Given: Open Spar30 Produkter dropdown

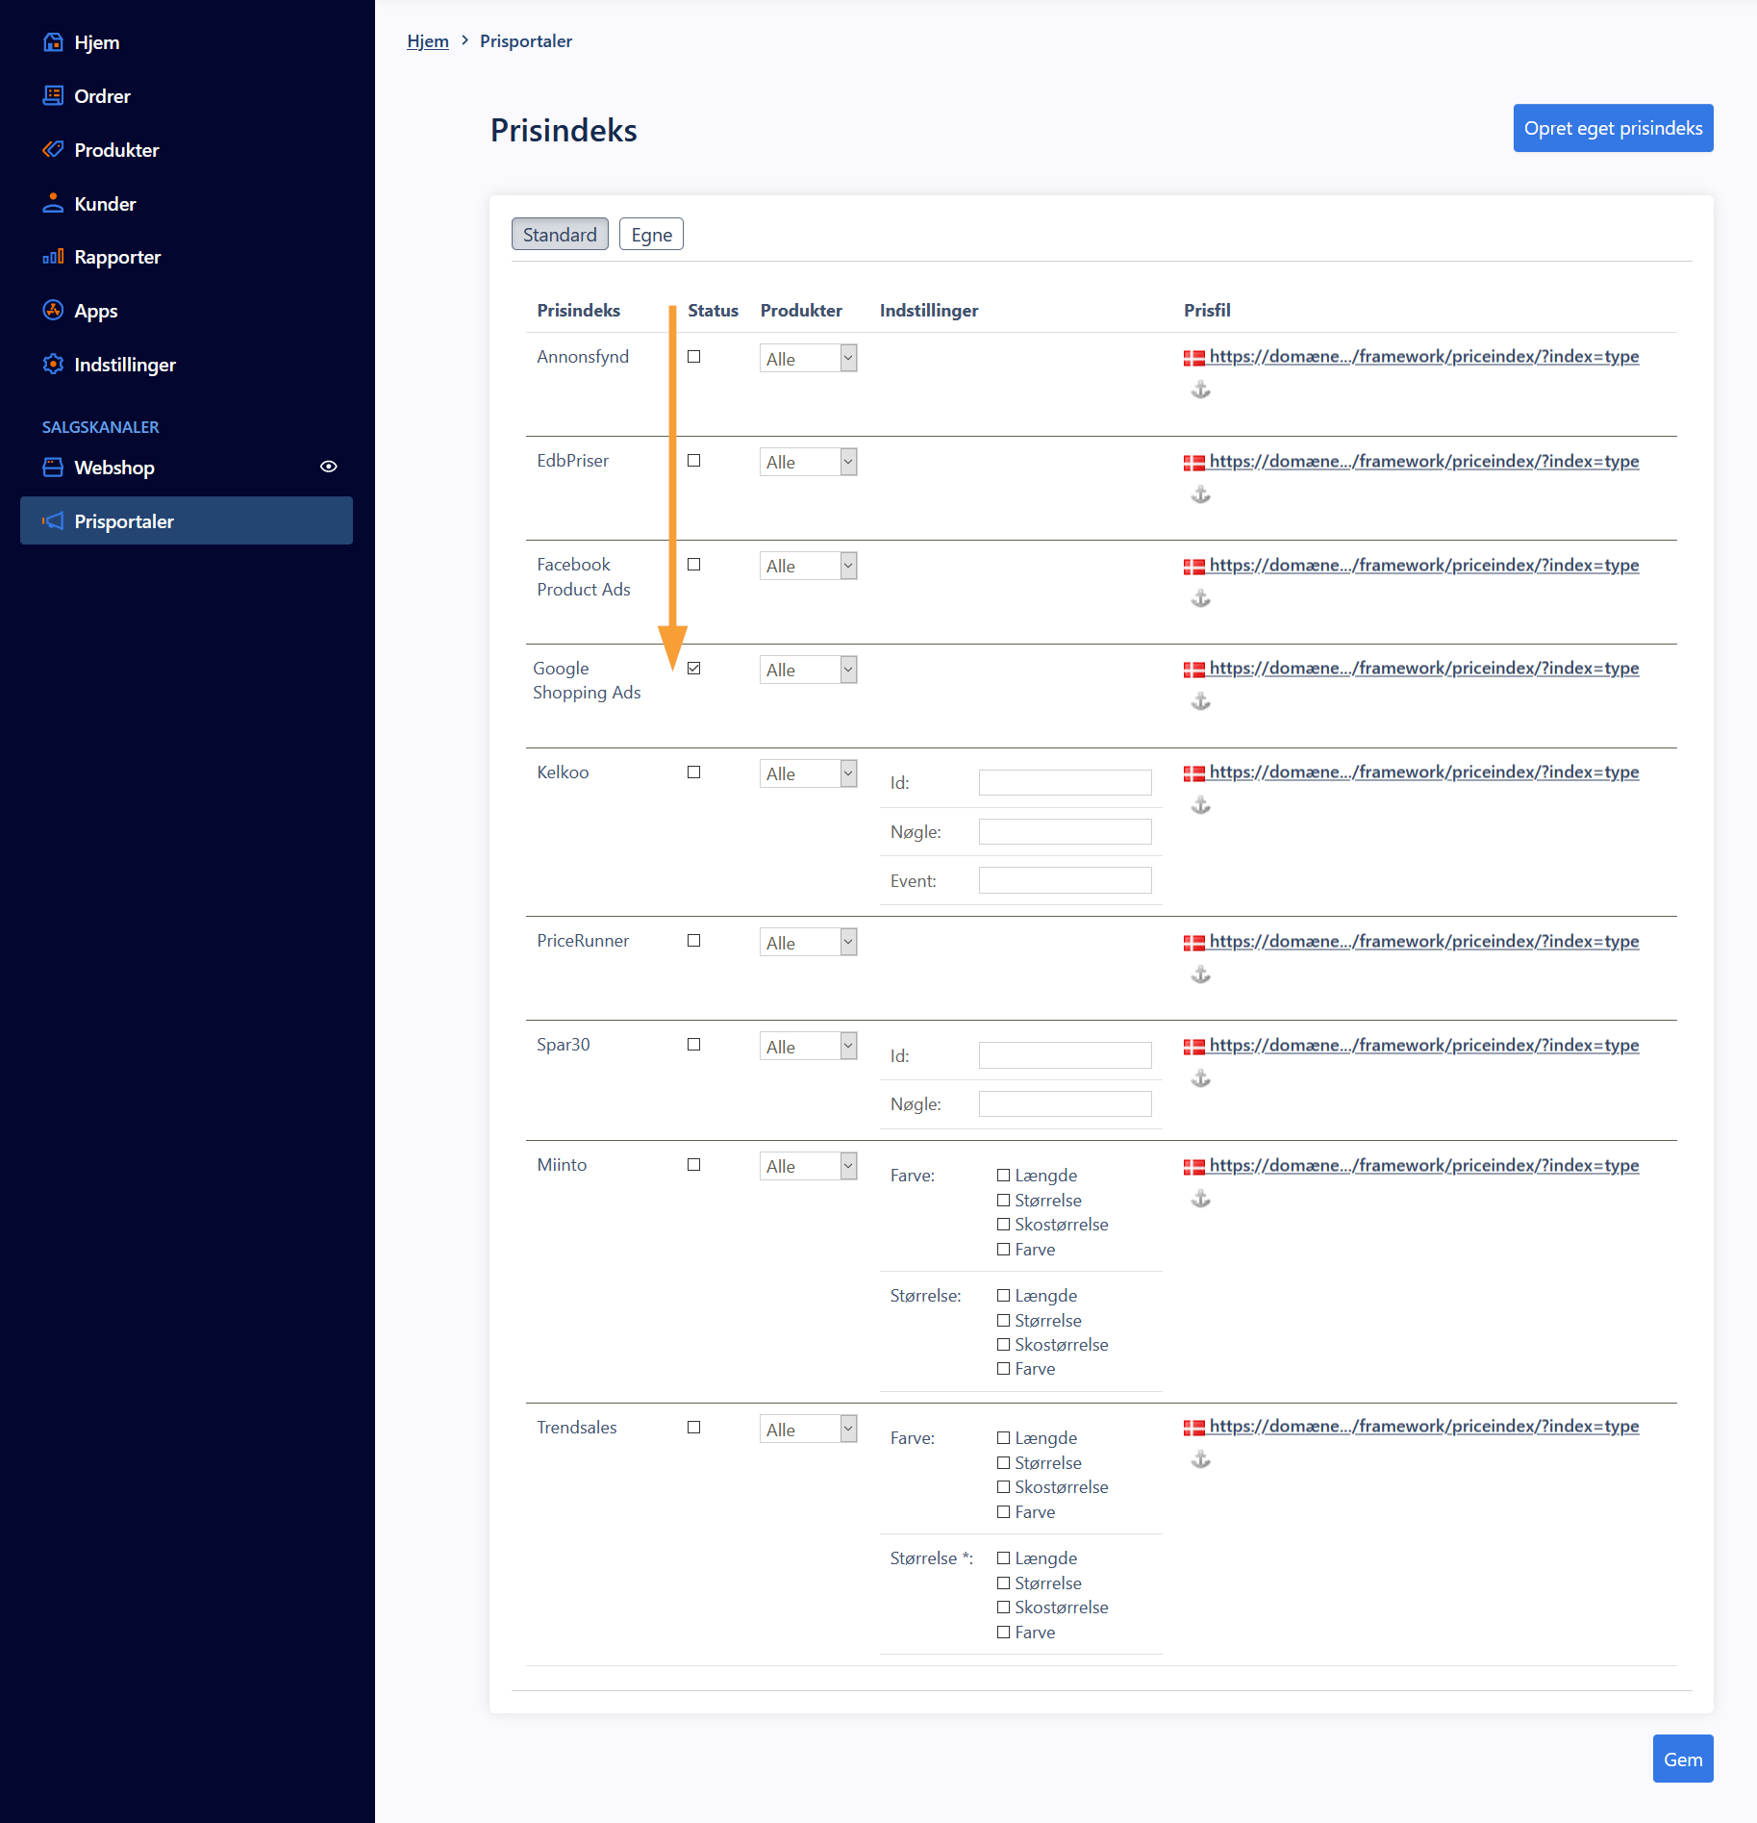Looking at the screenshot, I should (x=809, y=1047).
